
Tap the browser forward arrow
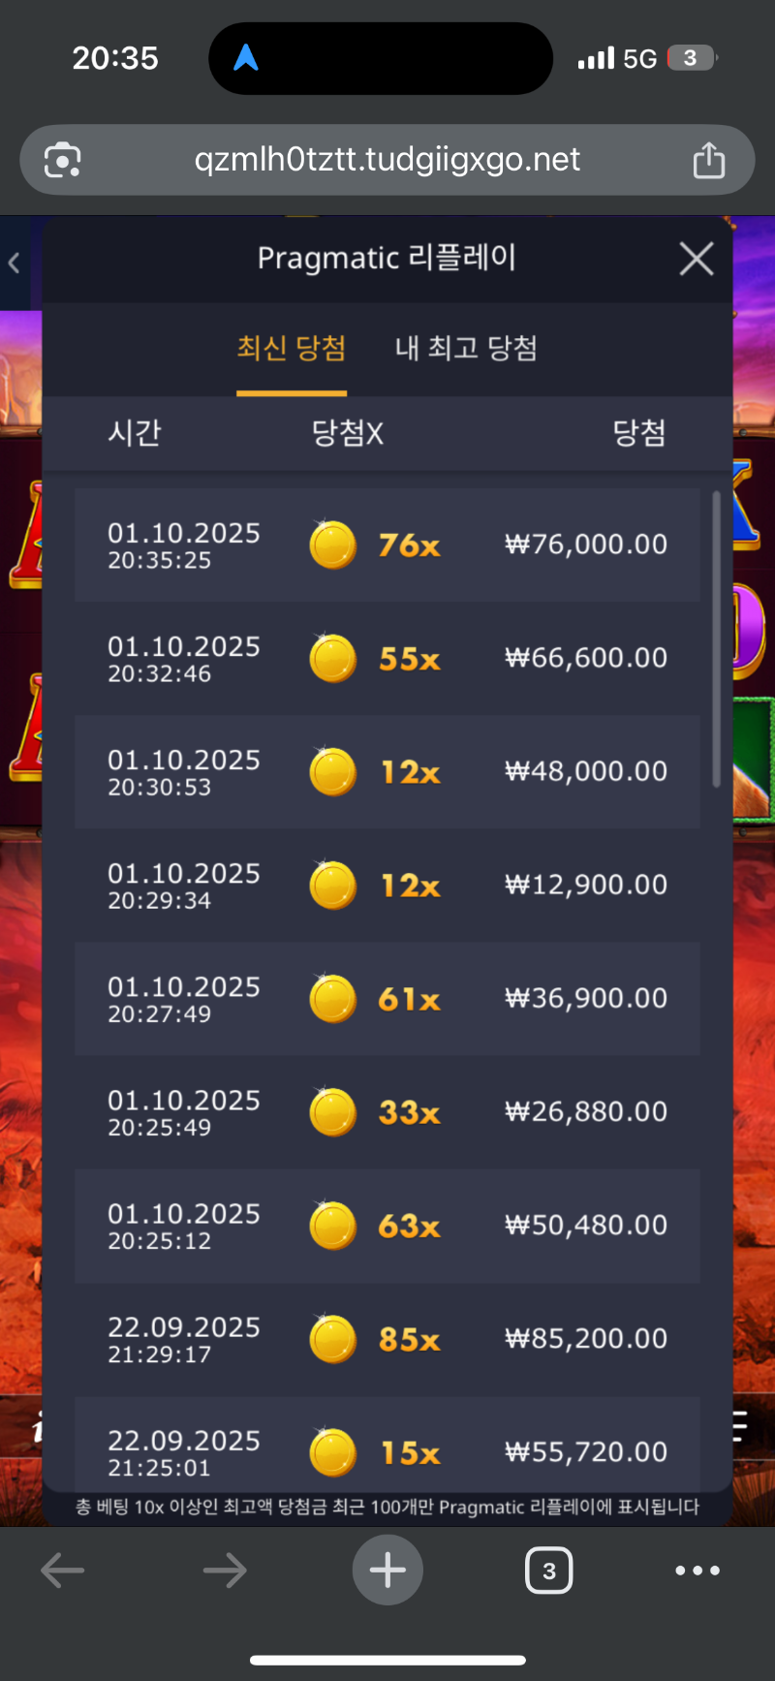225,1571
